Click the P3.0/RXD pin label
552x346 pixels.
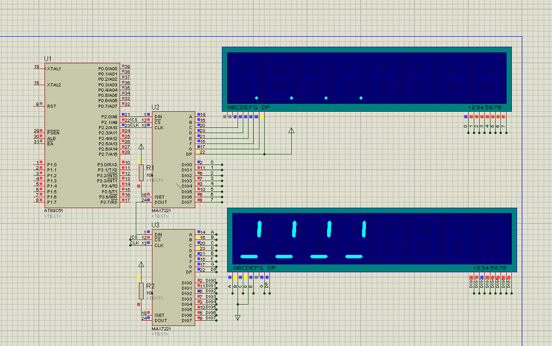107,165
